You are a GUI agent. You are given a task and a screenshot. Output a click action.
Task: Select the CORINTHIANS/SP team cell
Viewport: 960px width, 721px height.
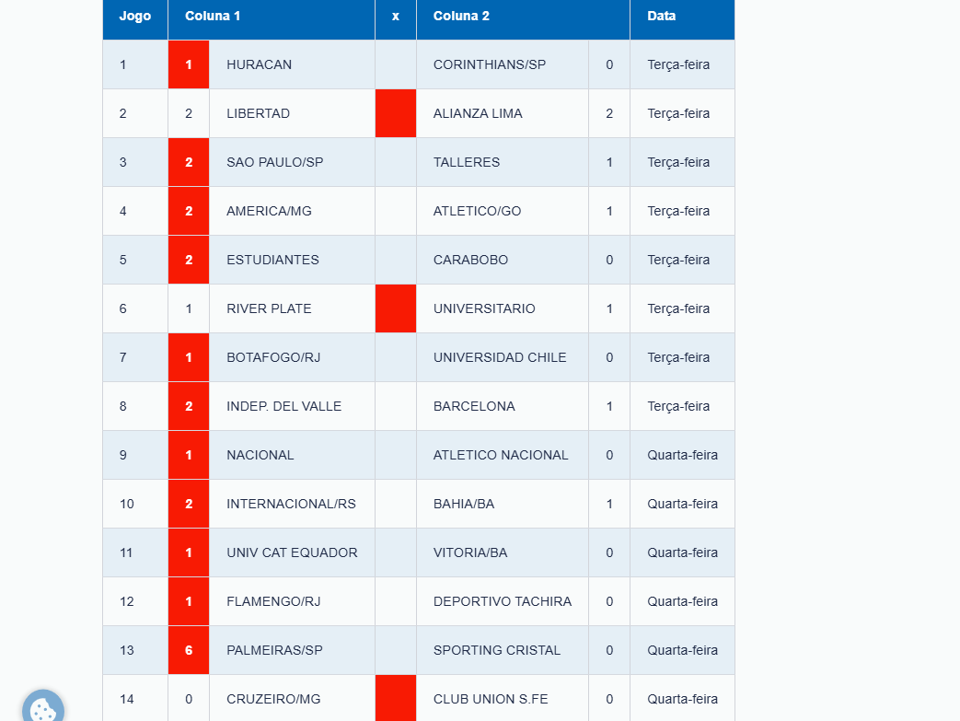(x=503, y=65)
